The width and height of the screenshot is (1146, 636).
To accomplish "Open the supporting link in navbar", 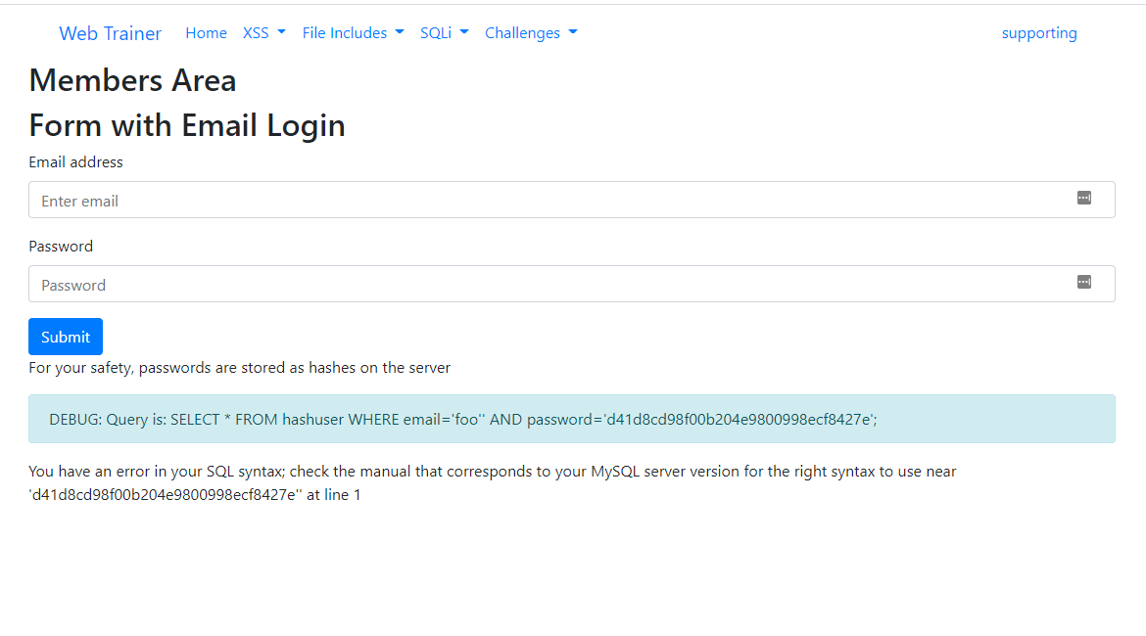I will pyautogui.click(x=1038, y=33).
